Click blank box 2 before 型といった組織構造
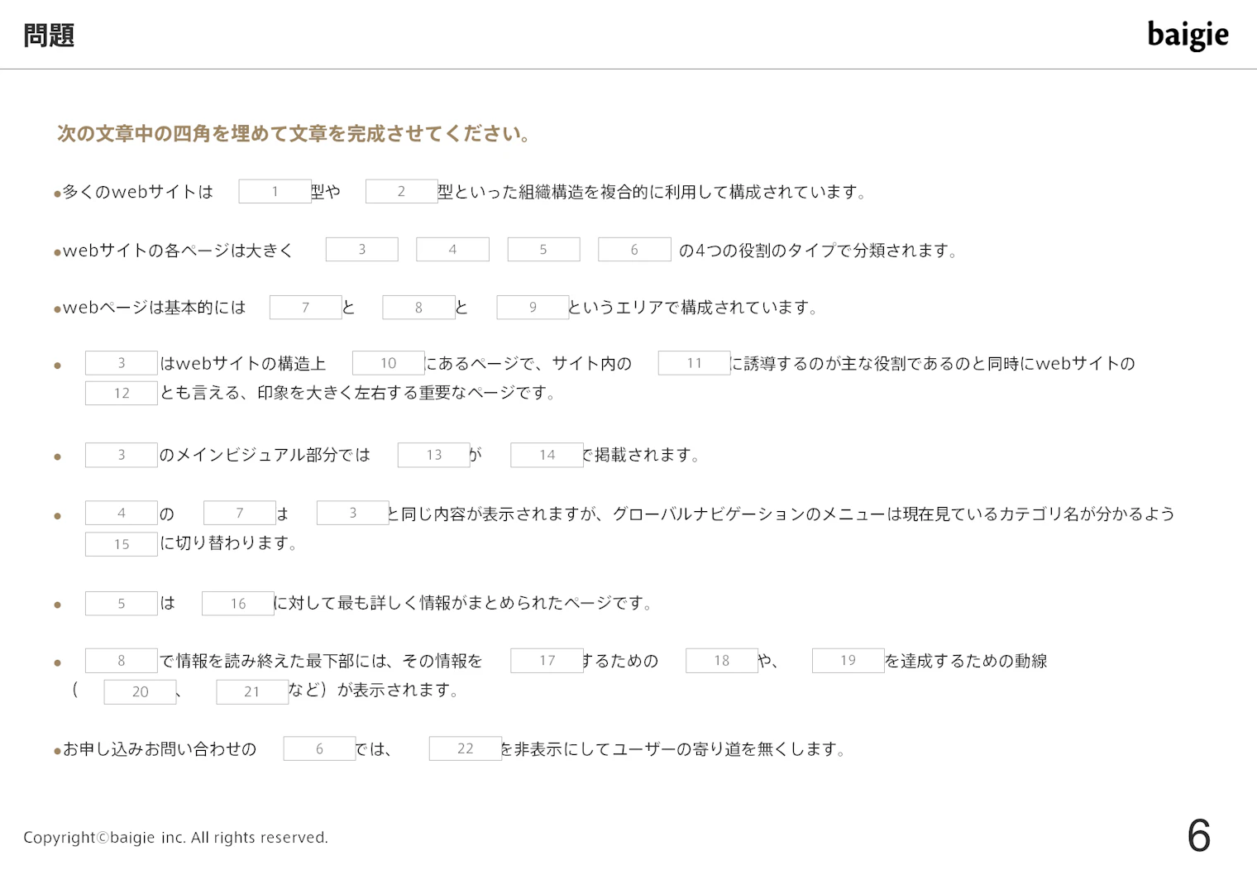The width and height of the screenshot is (1257, 870). [x=401, y=192]
